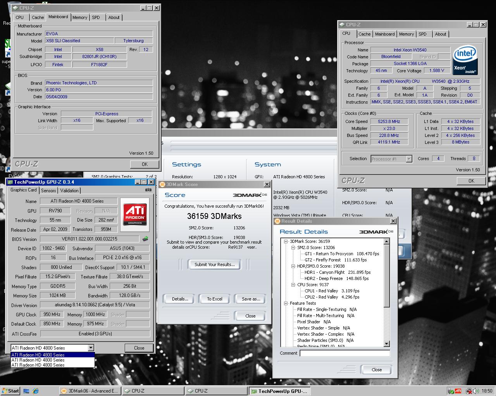The width and height of the screenshot is (496, 396).
Task: Switch to TechPowerUp GPU-Z taskbar button
Action: click(279, 391)
